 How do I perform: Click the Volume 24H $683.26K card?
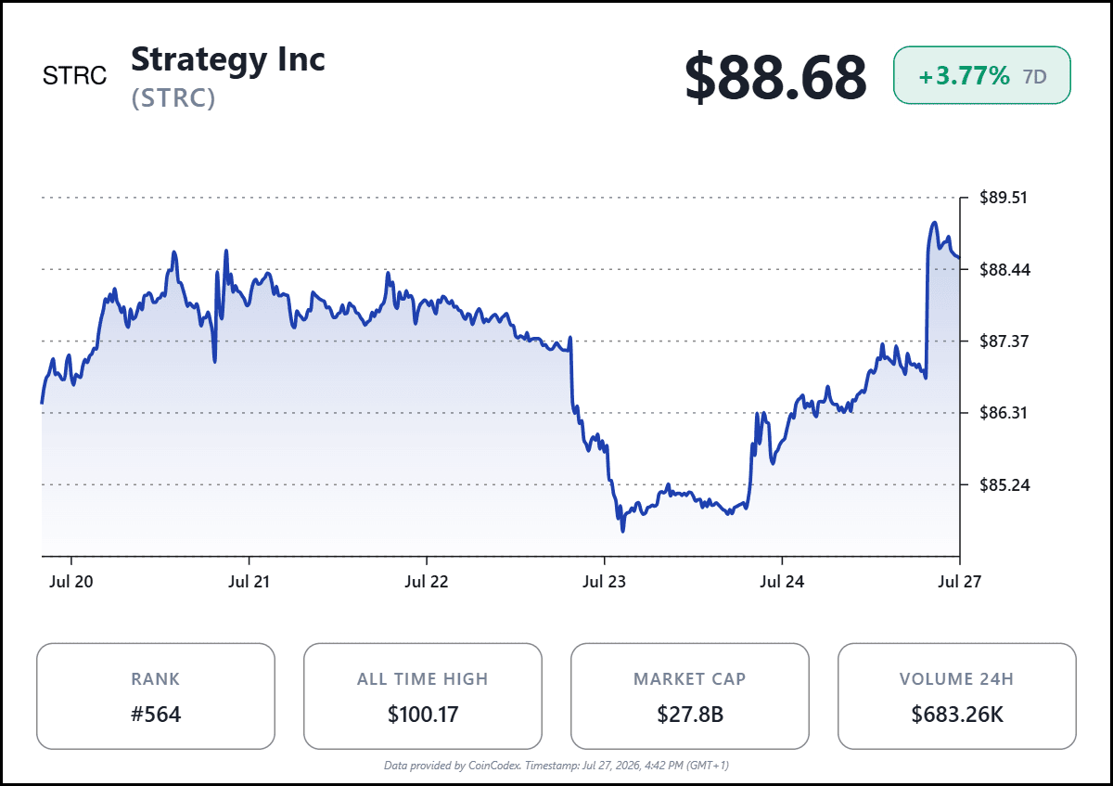point(957,696)
